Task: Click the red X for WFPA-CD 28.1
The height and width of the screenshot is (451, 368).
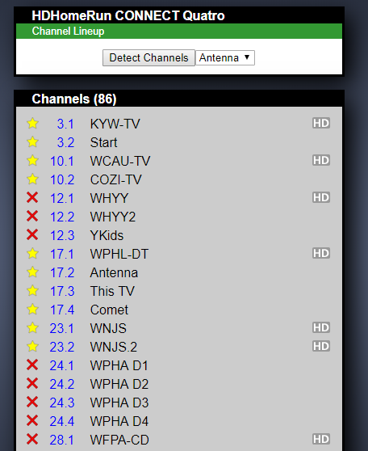Action: 32,439
